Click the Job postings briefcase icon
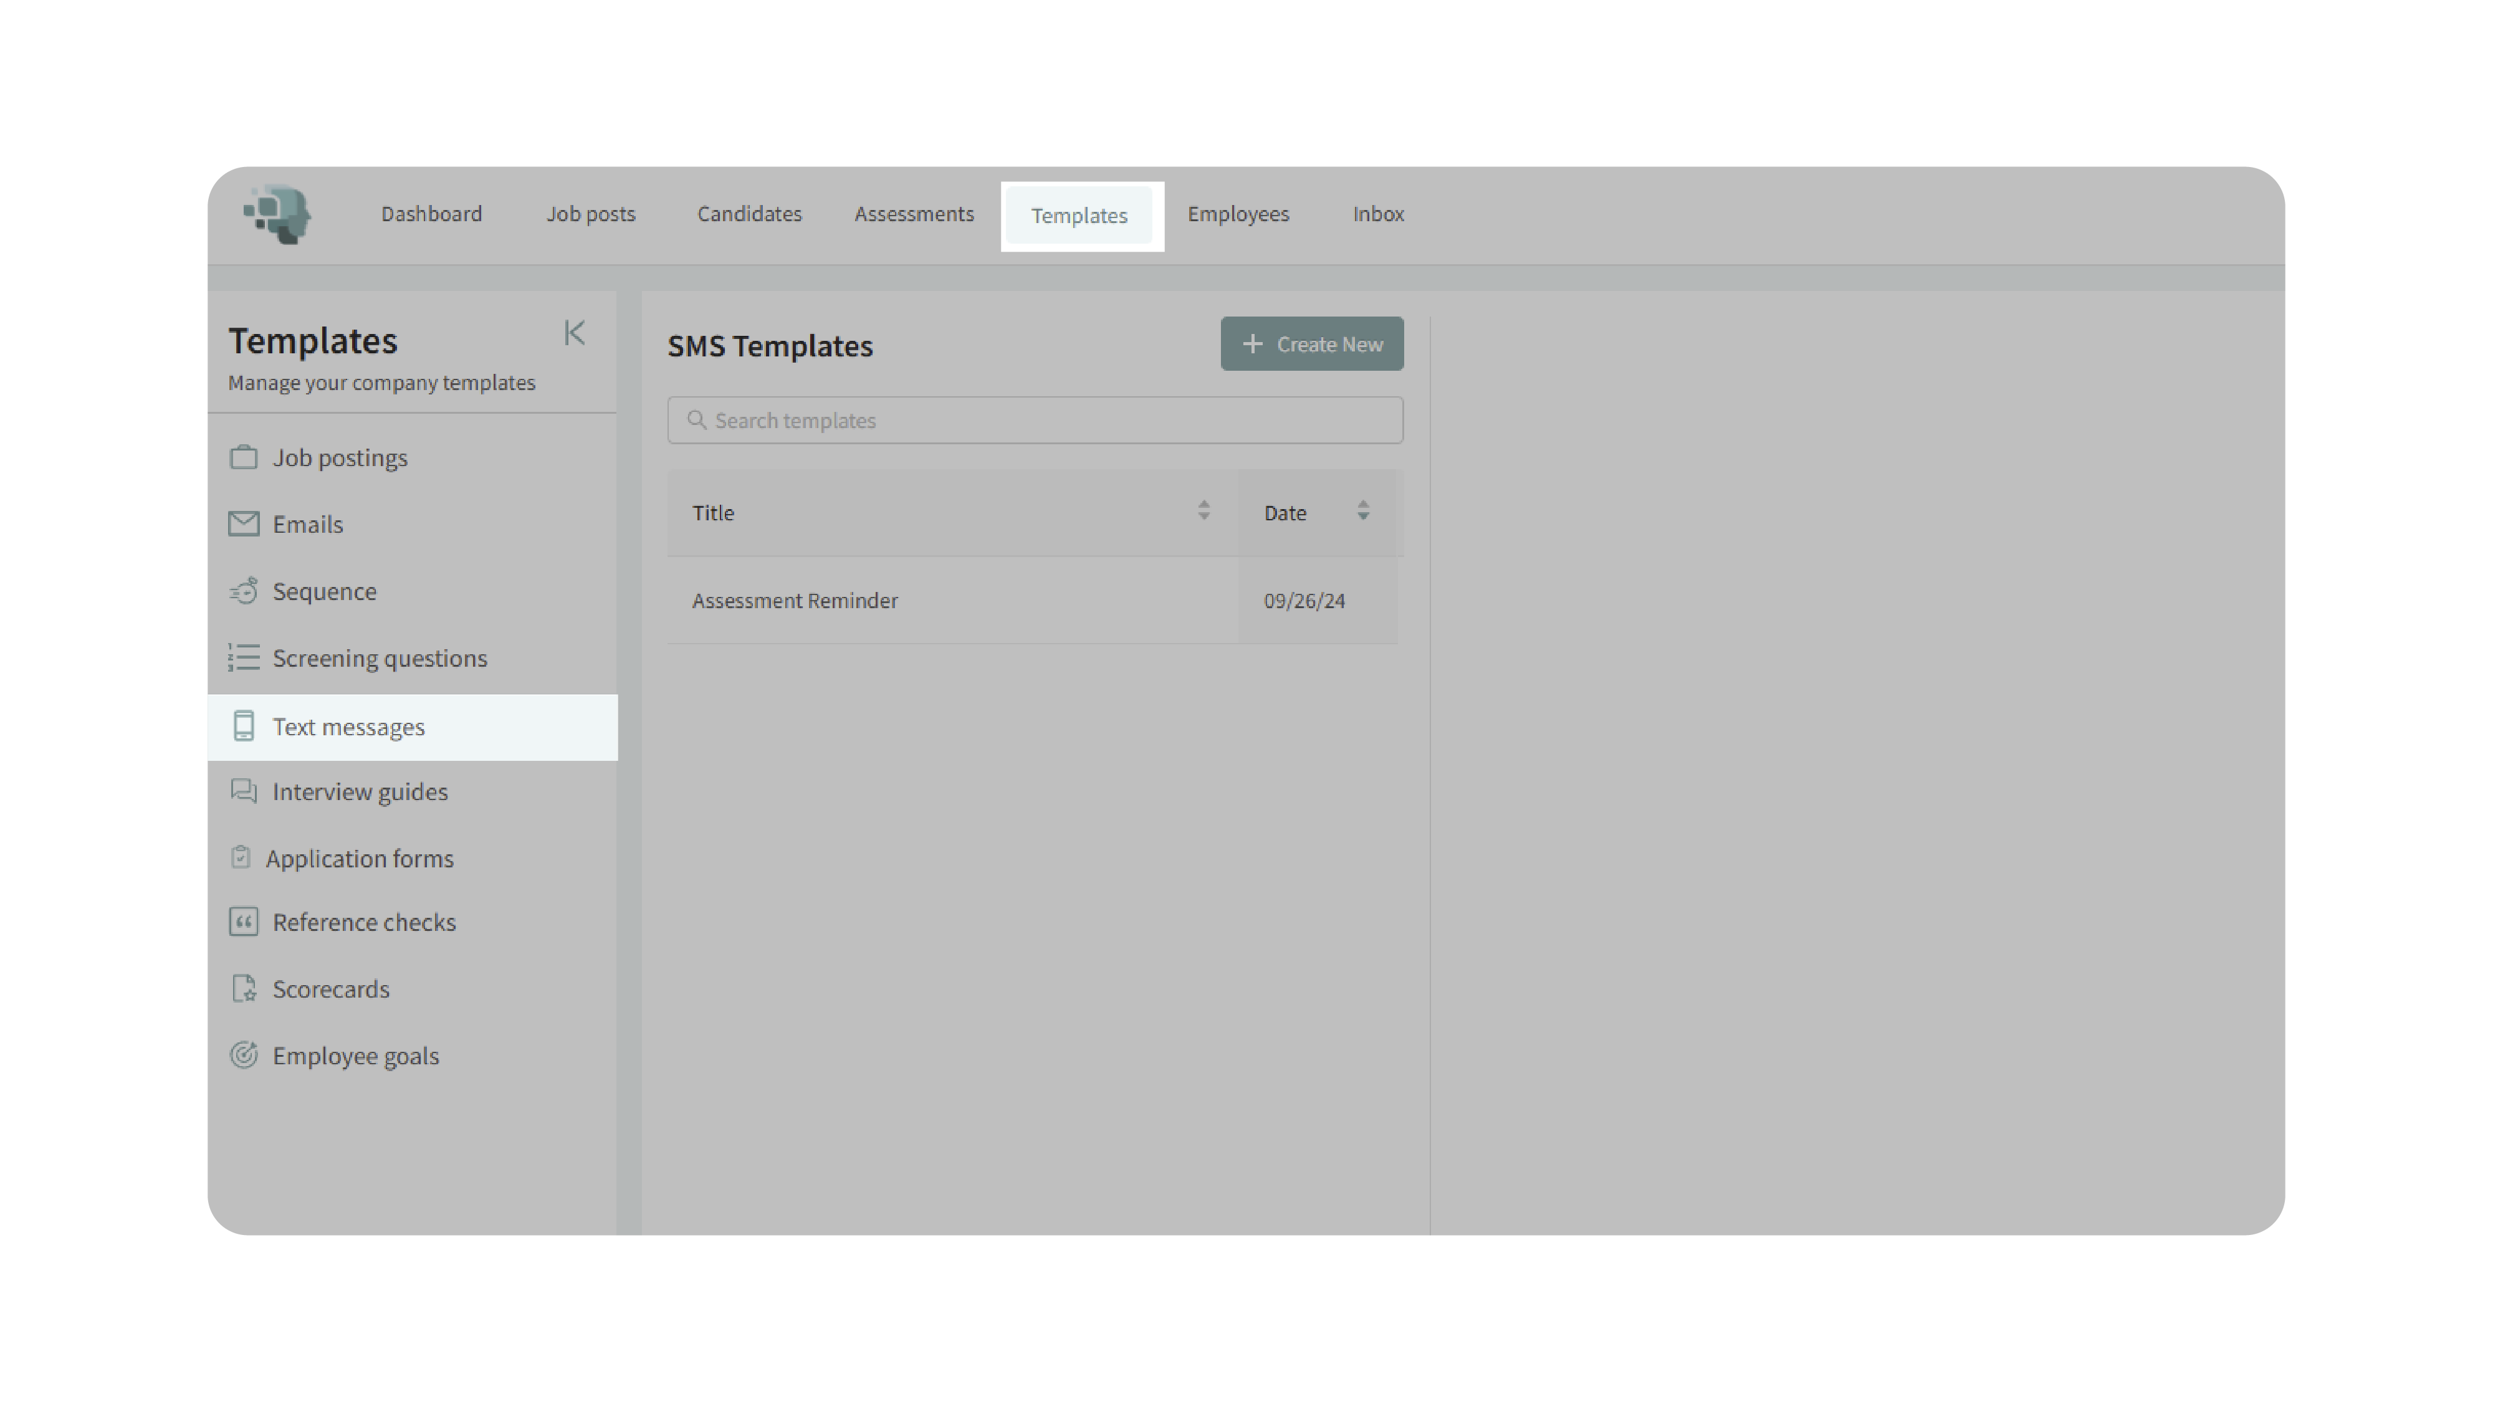This screenshot has width=2493, height=1402. [244, 457]
